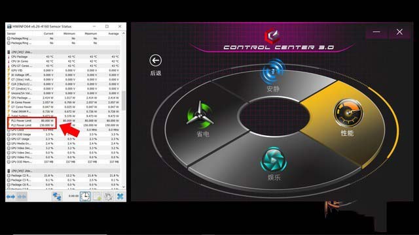This screenshot has width=419, height=235.
Task: Select the GPU D3D Usage row
Action: tap(63, 134)
